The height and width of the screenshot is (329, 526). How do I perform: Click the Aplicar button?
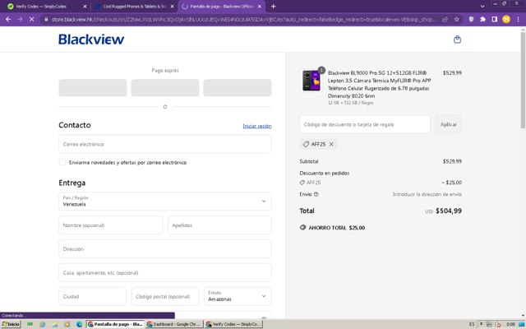coord(449,124)
